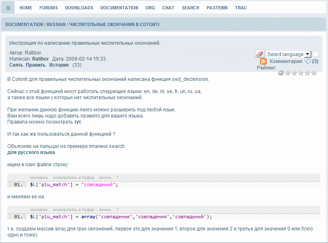Open HOME in the top navigation
Image resolution: width=328 pixels, height=243 pixels.
point(26,8)
